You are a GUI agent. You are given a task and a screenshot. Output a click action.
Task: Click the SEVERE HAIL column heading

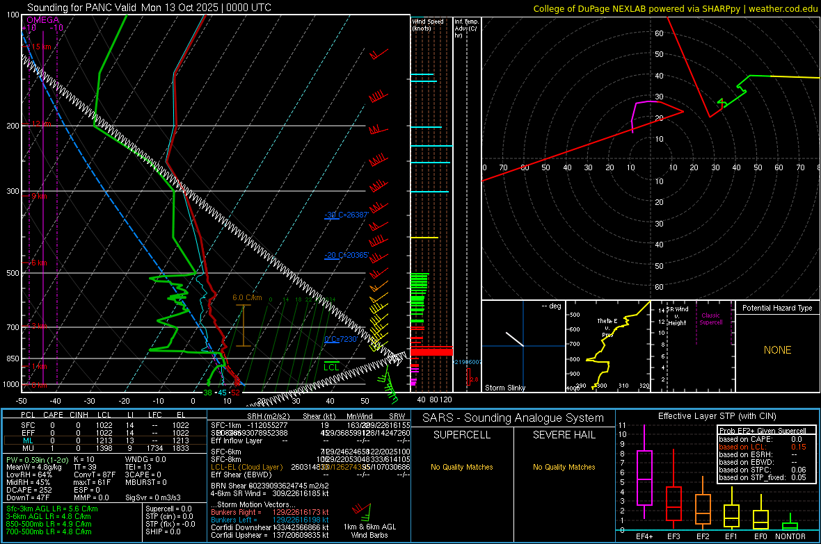point(564,435)
